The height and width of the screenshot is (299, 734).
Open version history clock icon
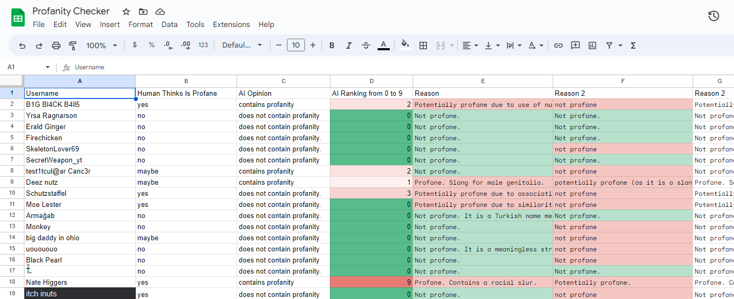tap(713, 16)
